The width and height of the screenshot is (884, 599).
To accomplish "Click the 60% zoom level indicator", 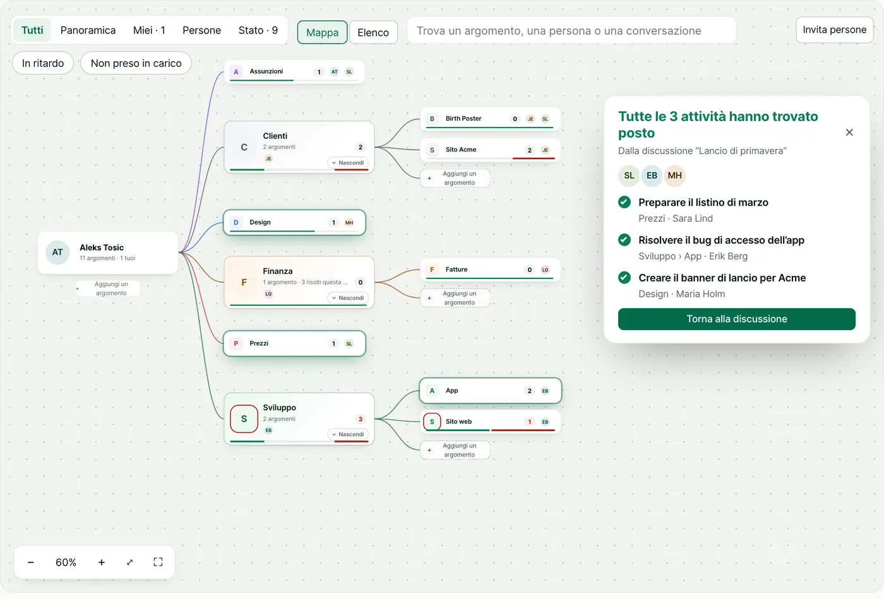I will 66,562.
